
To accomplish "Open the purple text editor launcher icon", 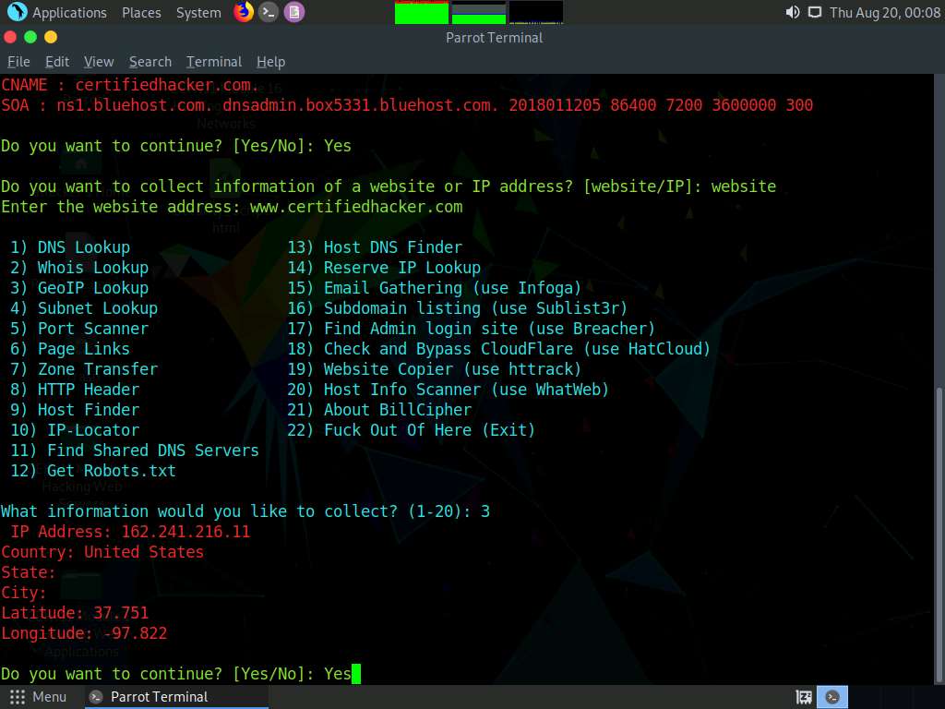I will 294,12.
